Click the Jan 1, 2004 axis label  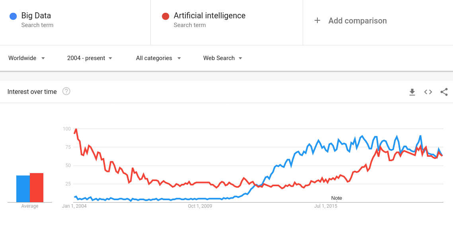(74, 206)
